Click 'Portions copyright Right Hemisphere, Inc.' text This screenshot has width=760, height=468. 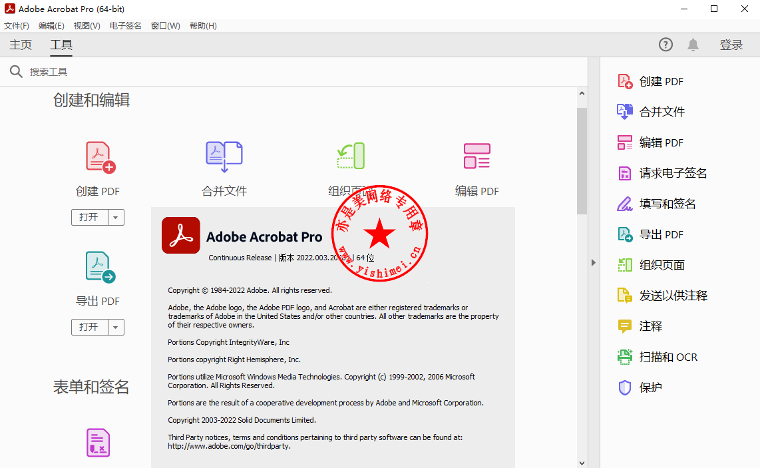coord(234,360)
